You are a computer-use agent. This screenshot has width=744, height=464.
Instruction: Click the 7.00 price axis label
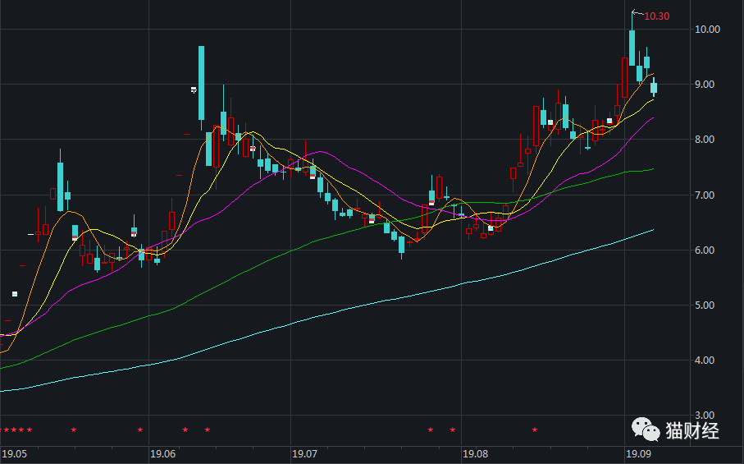pos(705,195)
